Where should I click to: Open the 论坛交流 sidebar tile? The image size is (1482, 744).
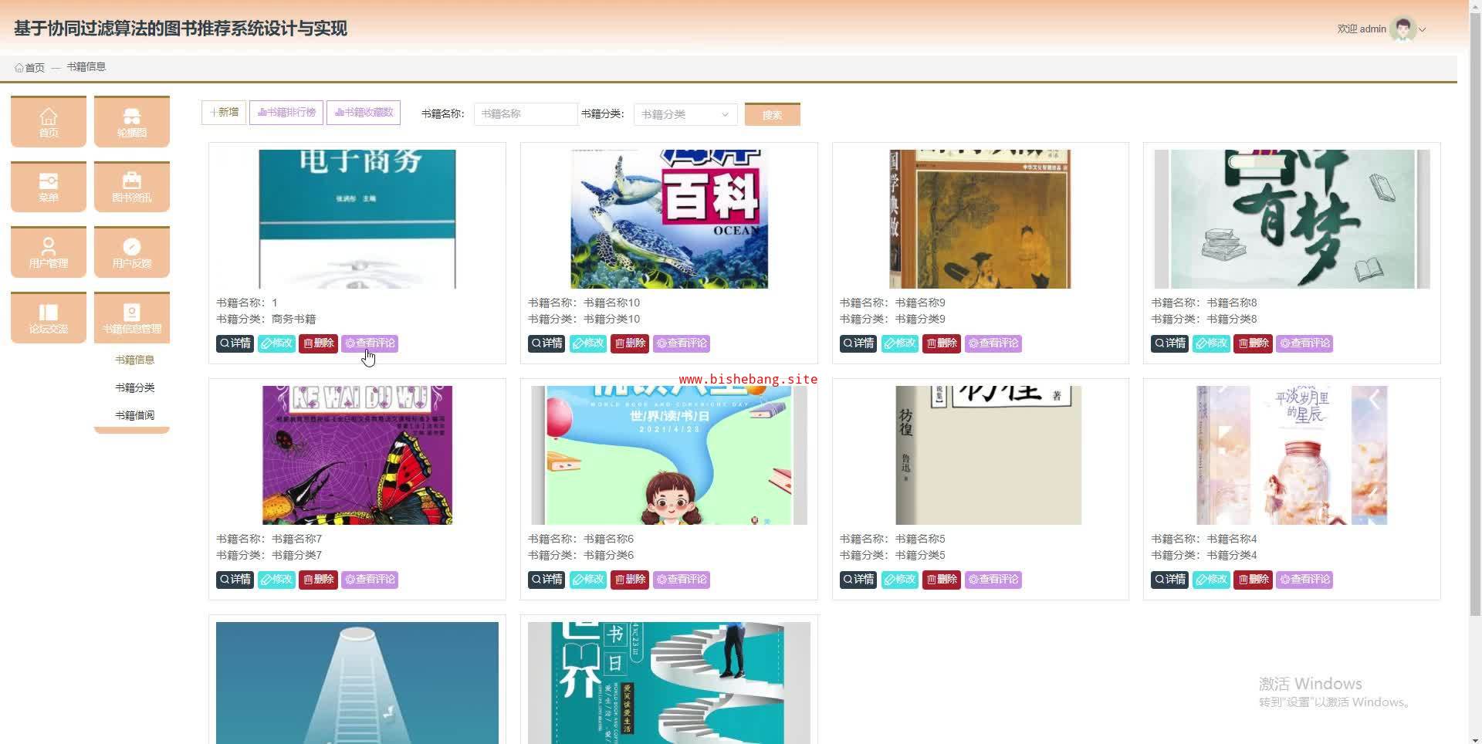49,317
